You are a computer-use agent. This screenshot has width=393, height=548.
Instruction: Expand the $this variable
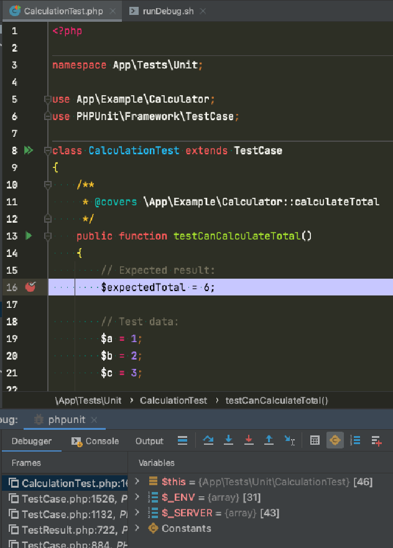(137, 481)
